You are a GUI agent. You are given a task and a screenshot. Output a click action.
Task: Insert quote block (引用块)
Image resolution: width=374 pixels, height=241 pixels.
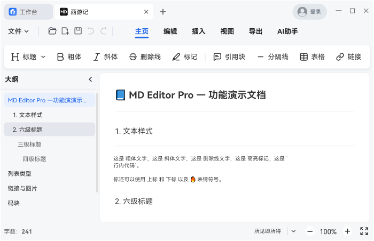click(x=229, y=57)
